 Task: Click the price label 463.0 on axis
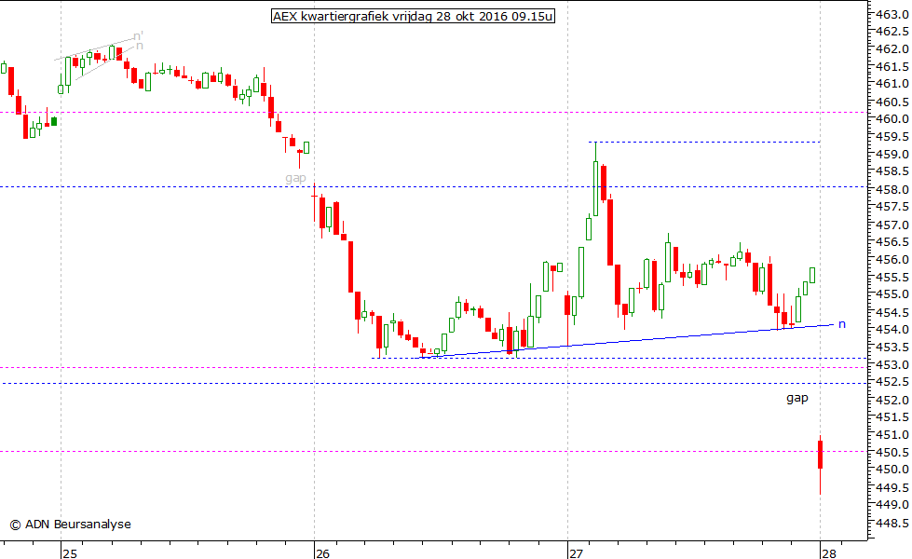pyautogui.click(x=892, y=14)
